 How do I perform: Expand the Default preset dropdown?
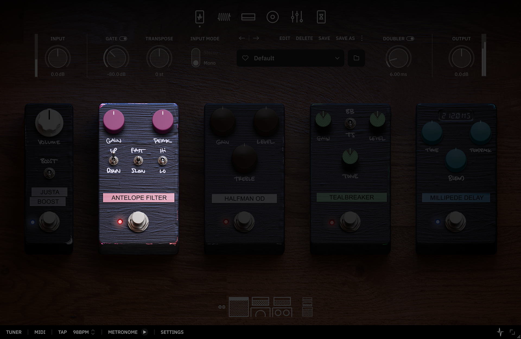(x=337, y=58)
